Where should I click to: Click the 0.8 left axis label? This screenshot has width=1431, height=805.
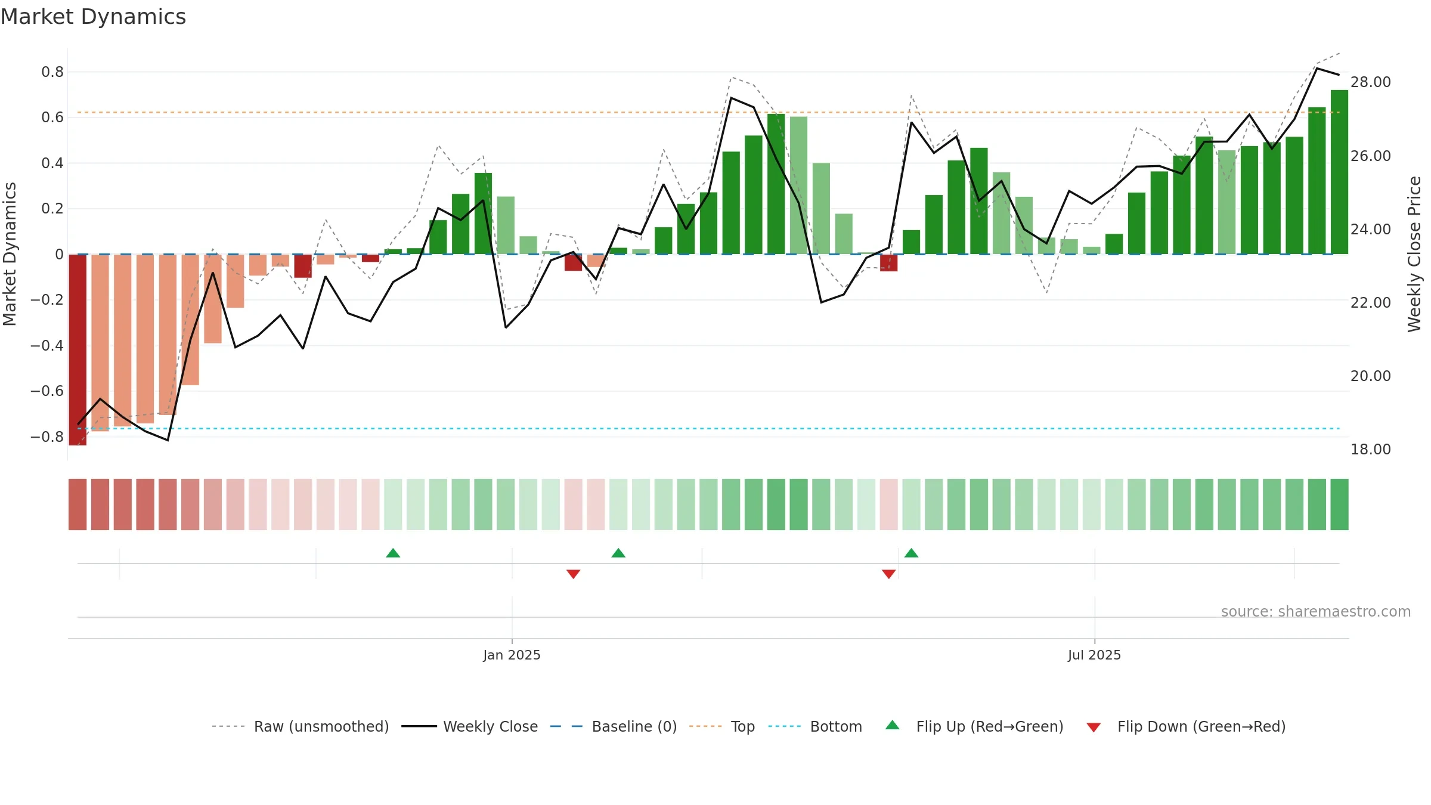52,72
